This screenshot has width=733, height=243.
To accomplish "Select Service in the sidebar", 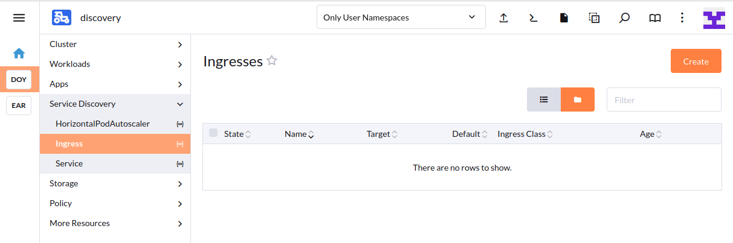I will pos(69,163).
